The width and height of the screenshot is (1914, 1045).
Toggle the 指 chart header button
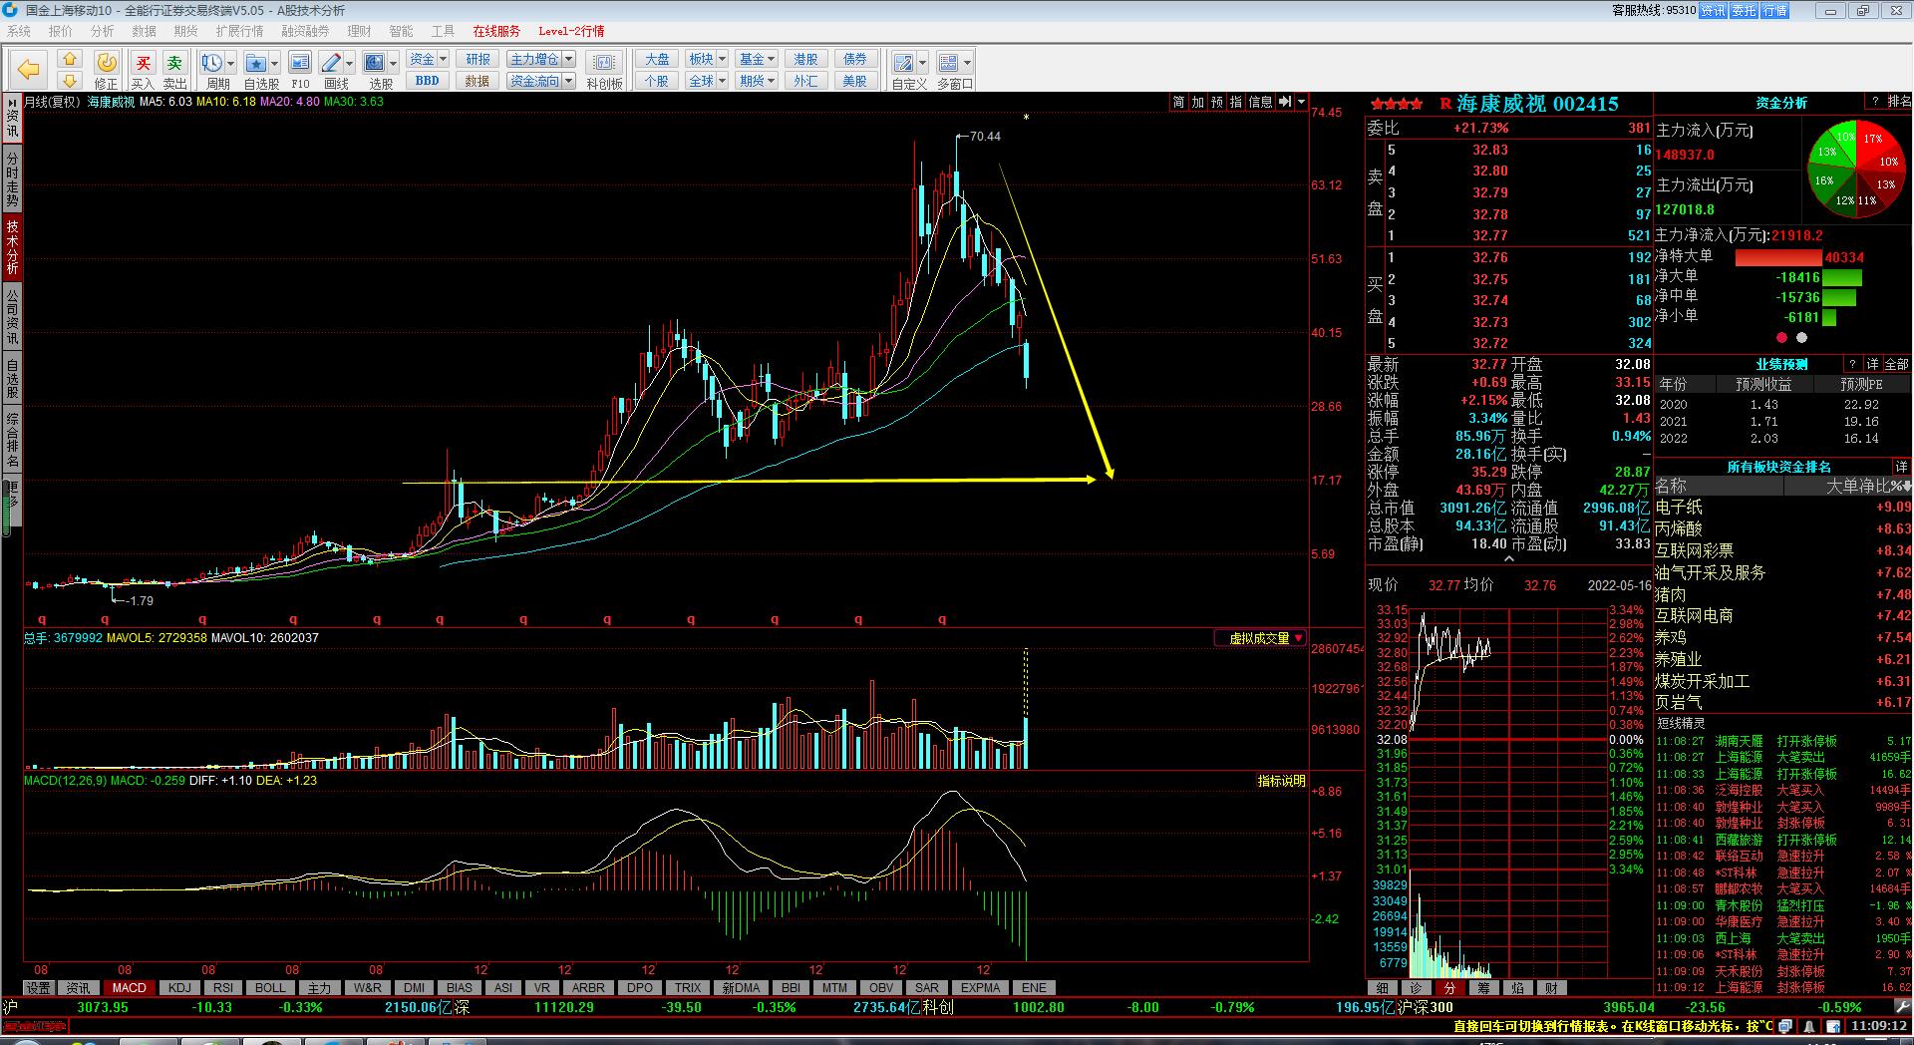pyautogui.click(x=1236, y=102)
